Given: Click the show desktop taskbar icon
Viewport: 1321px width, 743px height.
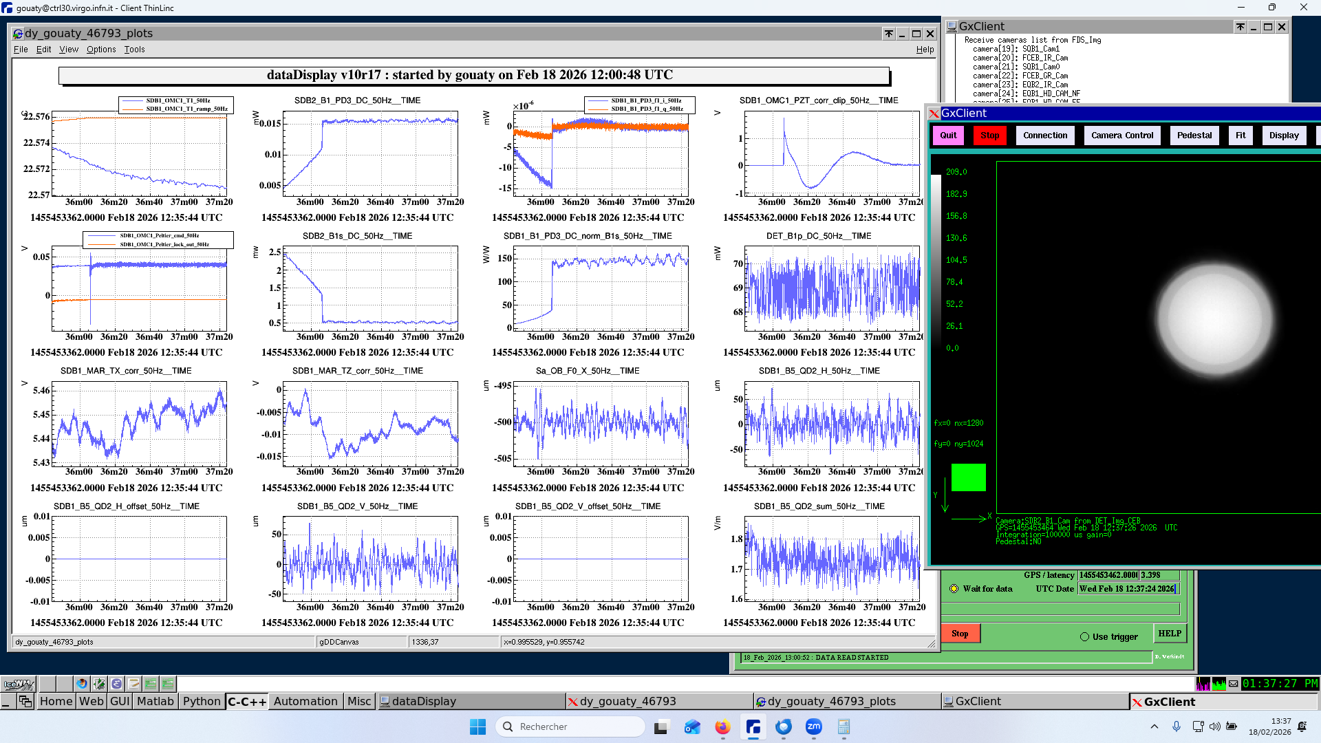Looking at the screenshot, I should point(7,702).
